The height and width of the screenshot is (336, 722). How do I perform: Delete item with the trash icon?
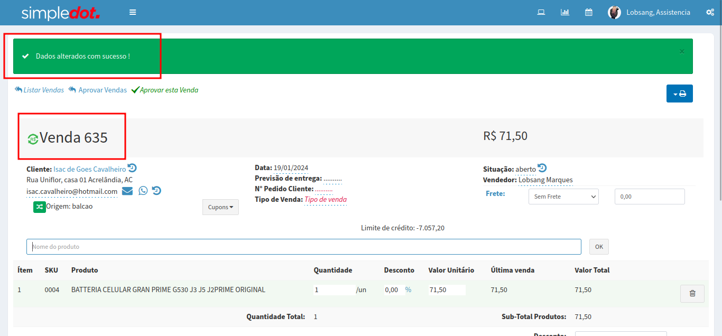tap(692, 293)
